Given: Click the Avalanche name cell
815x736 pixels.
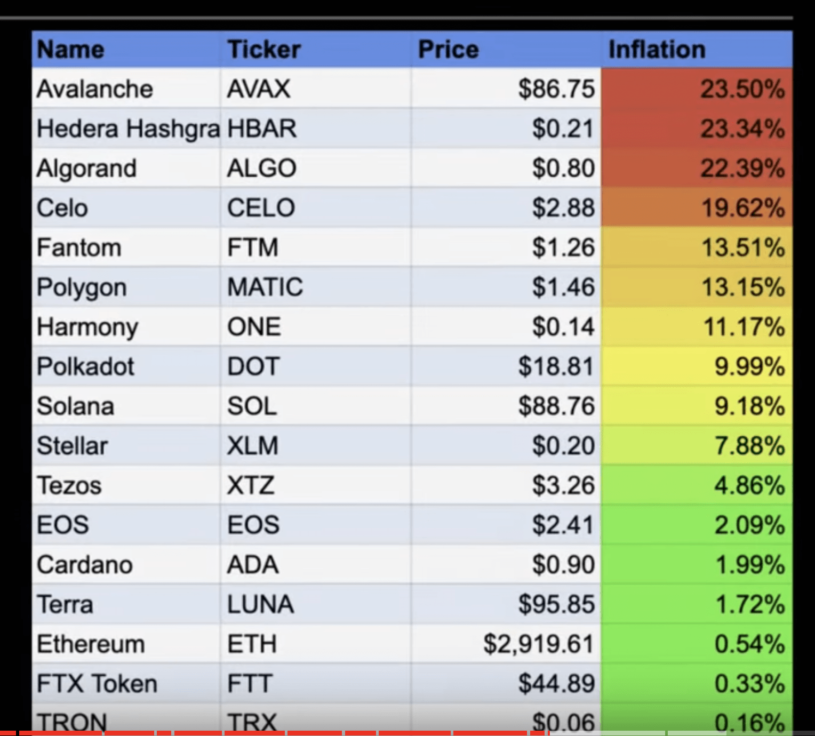Looking at the screenshot, I should click(126, 88).
